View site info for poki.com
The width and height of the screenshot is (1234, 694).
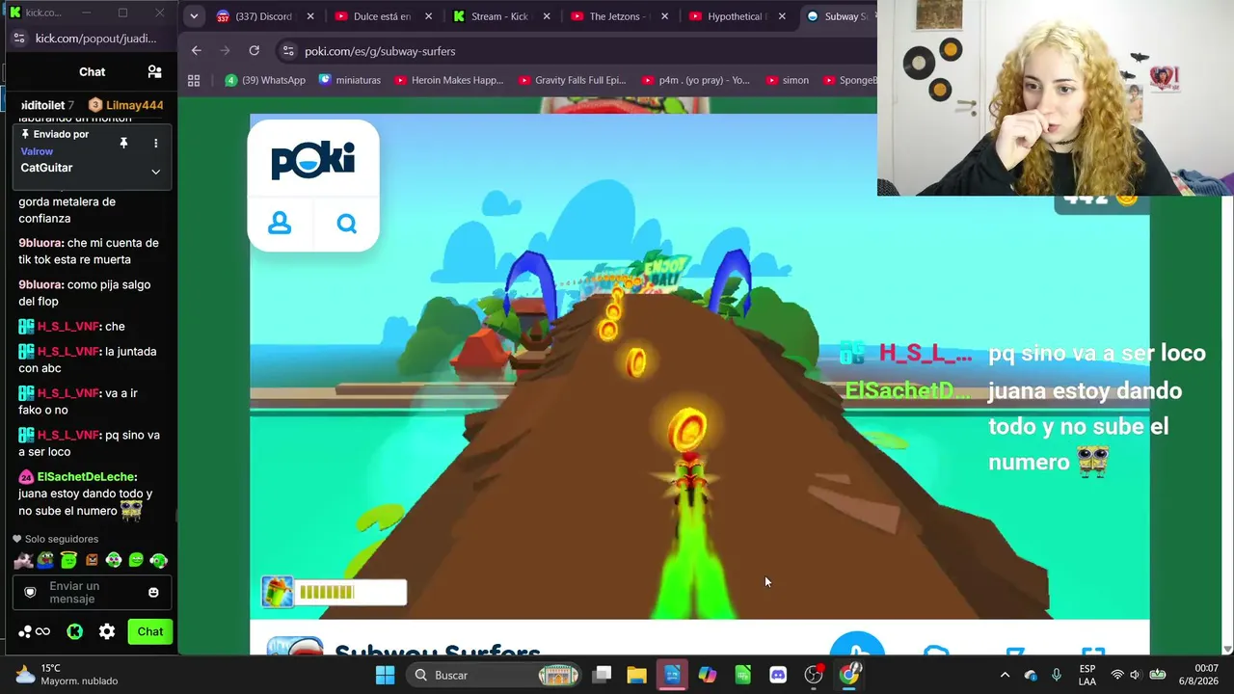pos(287,51)
